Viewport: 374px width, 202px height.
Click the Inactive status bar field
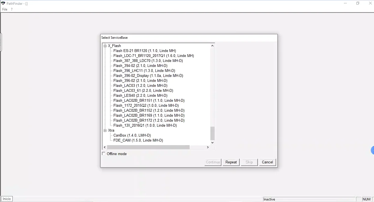pyautogui.click(x=309, y=199)
